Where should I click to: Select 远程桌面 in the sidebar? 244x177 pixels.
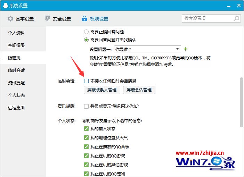pos(23,108)
